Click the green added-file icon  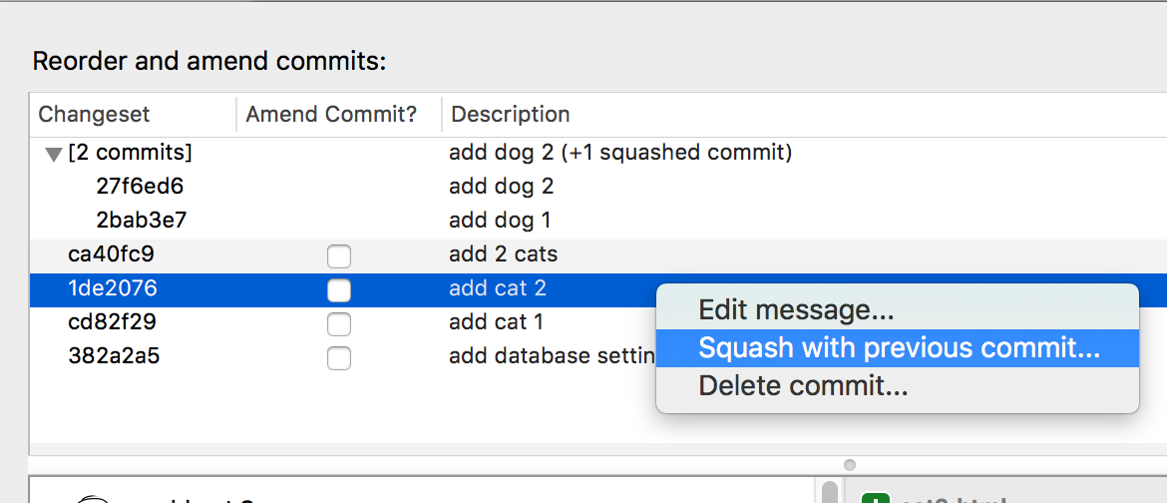click(875, 497)
